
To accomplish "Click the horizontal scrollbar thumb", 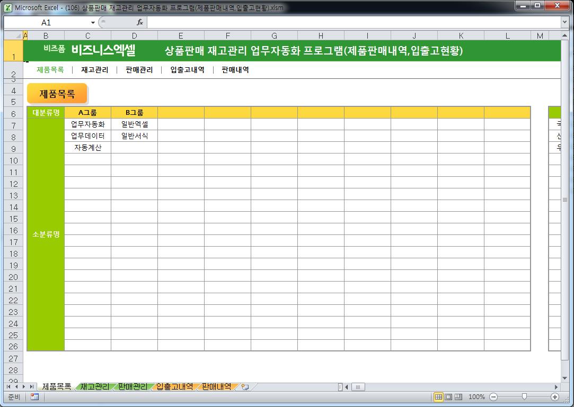I will point(358,387).
